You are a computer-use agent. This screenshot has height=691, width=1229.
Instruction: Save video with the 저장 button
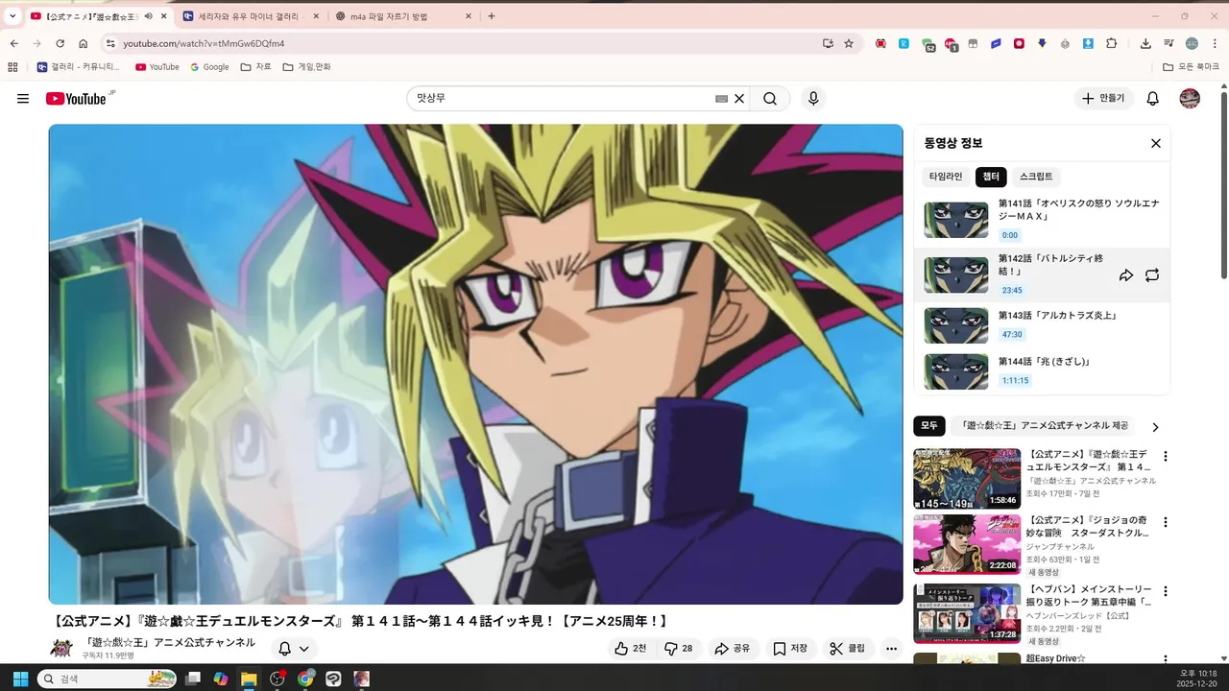[790, 649]
